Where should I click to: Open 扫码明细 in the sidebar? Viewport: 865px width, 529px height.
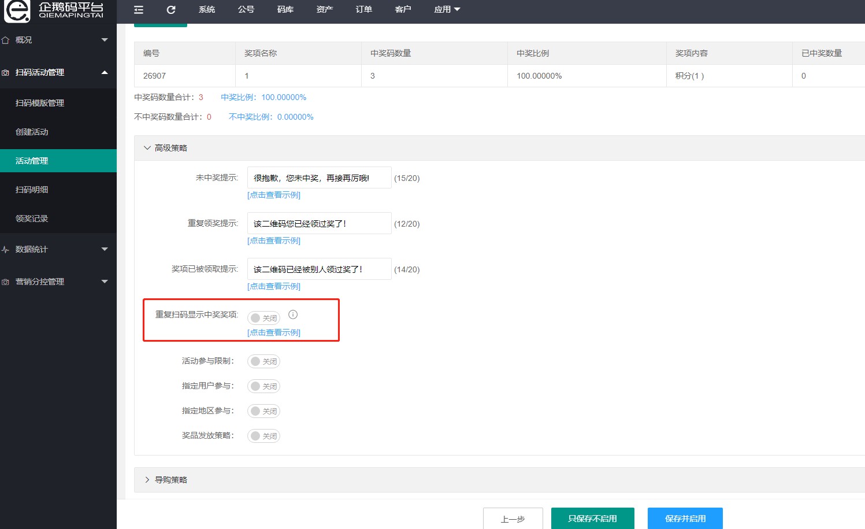[32, 190]
